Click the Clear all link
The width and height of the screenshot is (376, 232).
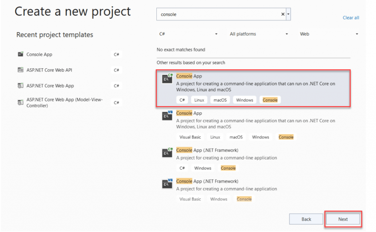[x=351, y=18]
